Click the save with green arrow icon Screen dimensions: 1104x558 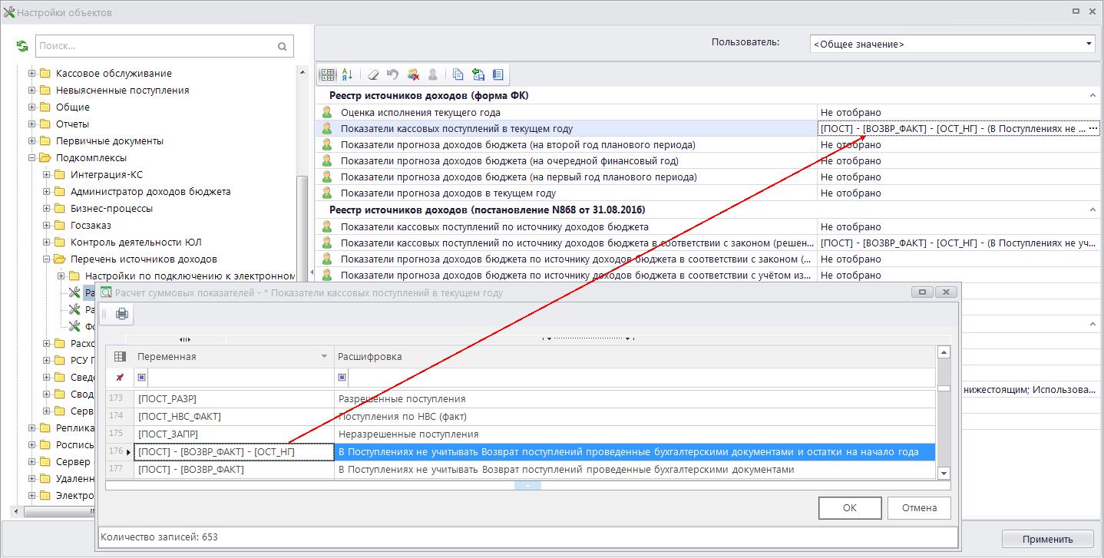click(478, 74)
